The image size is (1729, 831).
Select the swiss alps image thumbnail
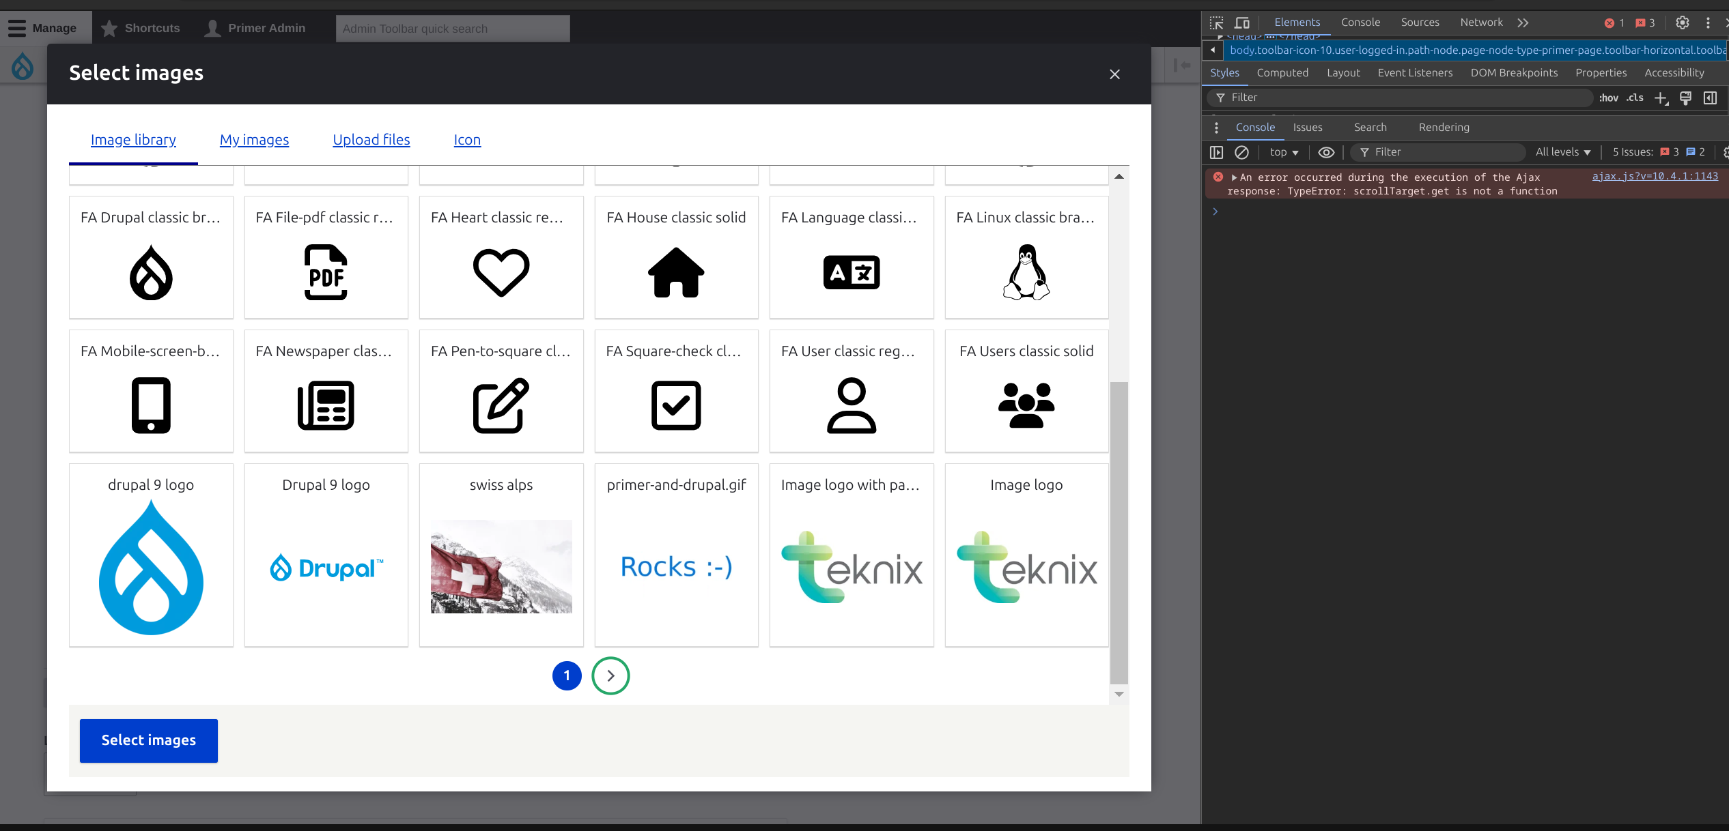[501, 566]
